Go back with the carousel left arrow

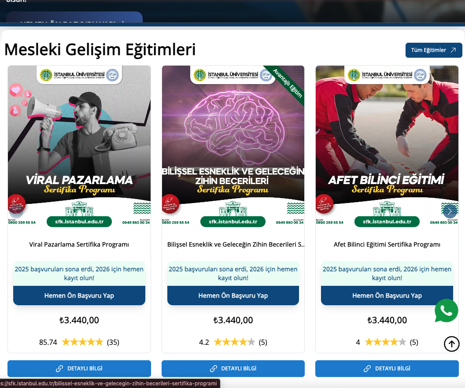(x=16, y=211)
